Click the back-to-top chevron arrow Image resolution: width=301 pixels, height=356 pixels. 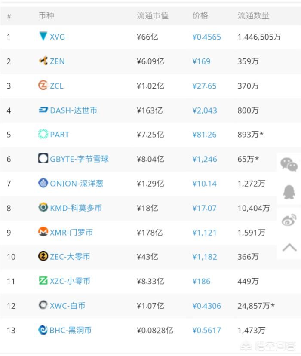[289, 247]
